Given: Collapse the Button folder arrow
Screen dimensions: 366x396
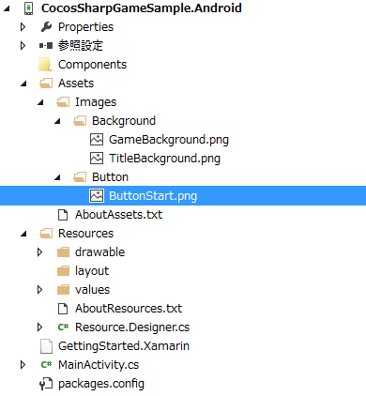Looking at the screenshot, I should point(57,177).
